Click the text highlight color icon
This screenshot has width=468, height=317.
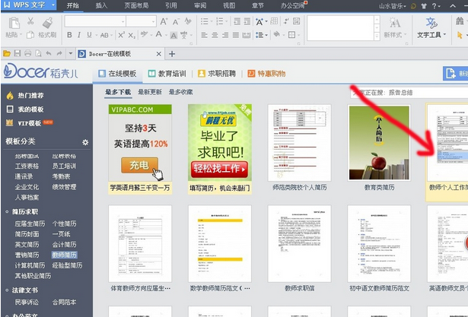(144, 35)
